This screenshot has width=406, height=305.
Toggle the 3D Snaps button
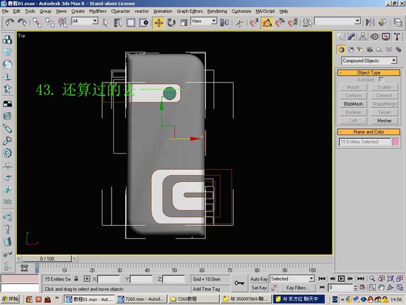click(x=254, y=23)
